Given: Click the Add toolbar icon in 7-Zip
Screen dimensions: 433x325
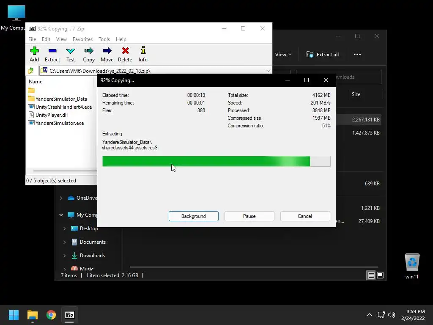Looking at the screenshot, I should 34,54.
